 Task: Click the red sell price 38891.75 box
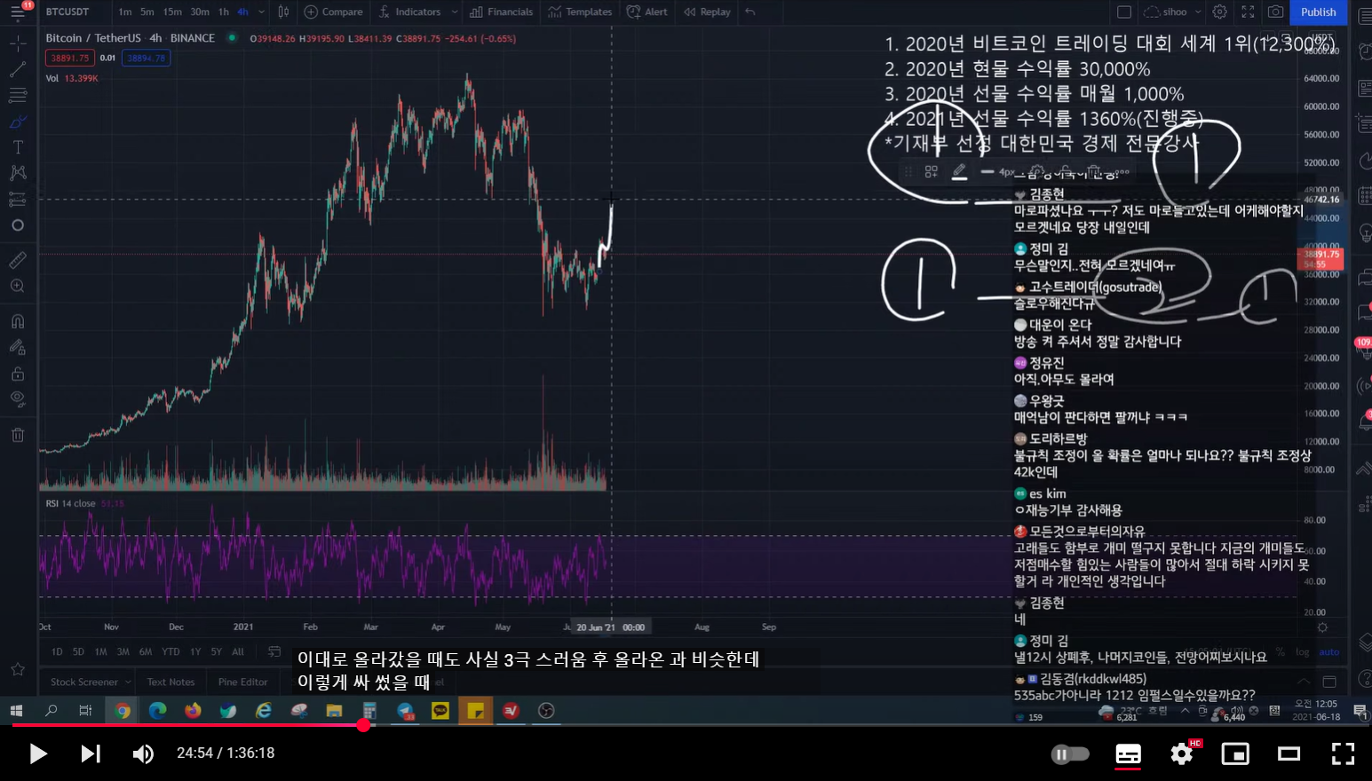[69, 58]
